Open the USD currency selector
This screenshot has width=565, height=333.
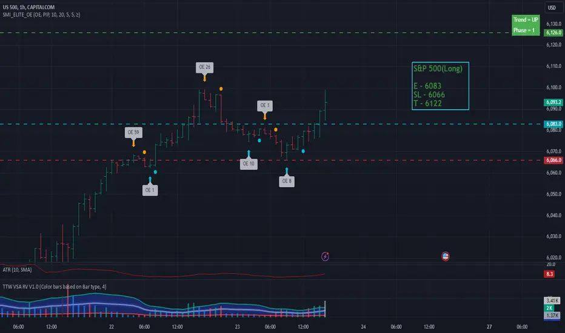[x=552, y=7]
